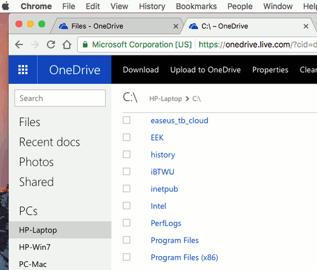Click the breadcrumb chevron after HP-Laptop
This screenshot has width=317, height=270.
(x=187, y=99)
